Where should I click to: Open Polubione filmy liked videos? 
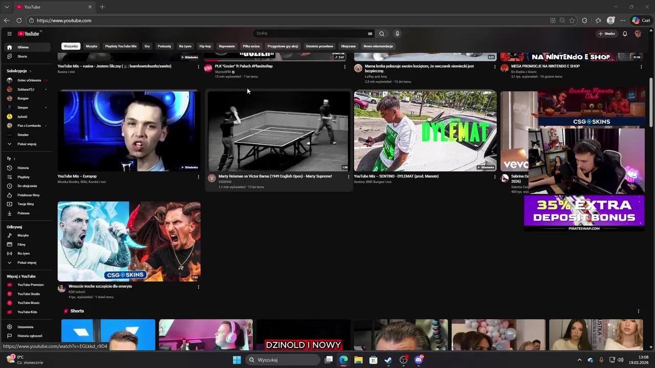[x=27, y=195]
